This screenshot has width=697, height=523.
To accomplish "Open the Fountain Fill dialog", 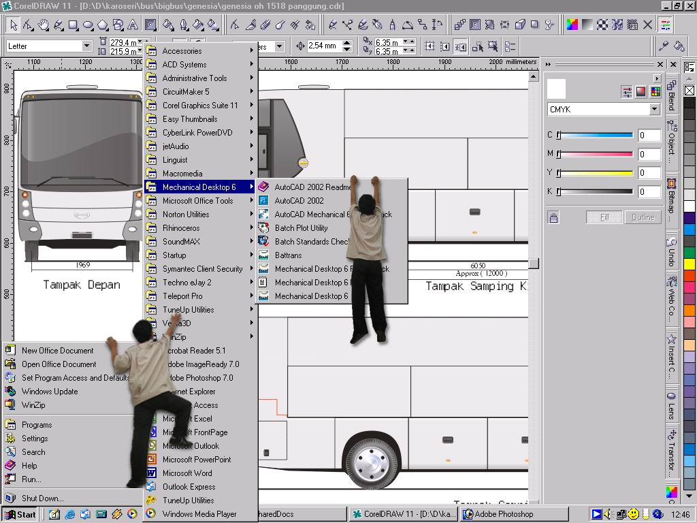I will point(587,25).
